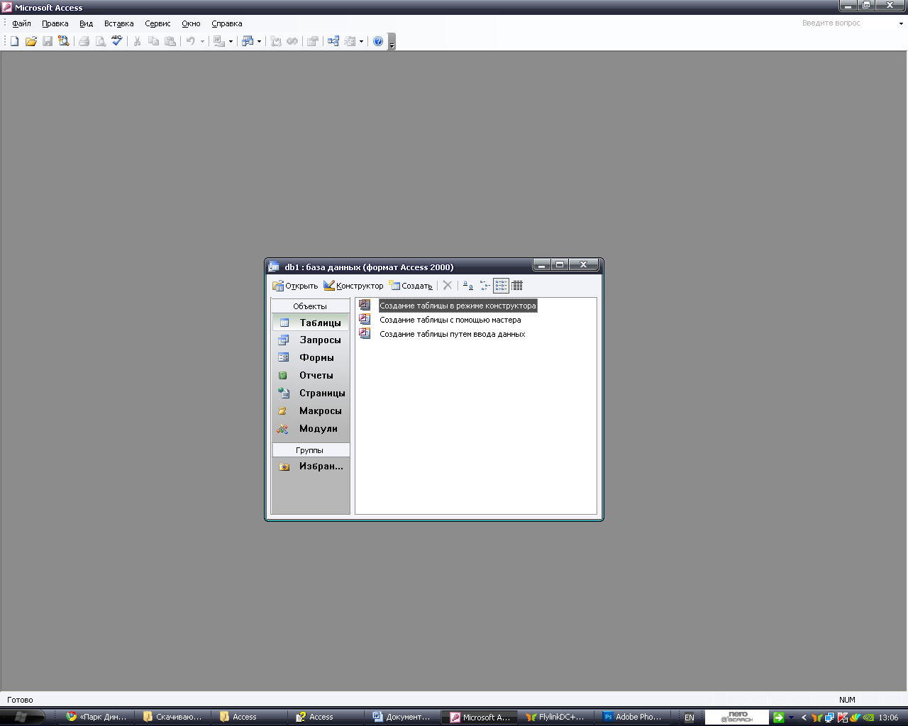Select Макросы in the objects pane
Image resolution: width=908 pixels, height=726 pixels.
coord(311,411)
